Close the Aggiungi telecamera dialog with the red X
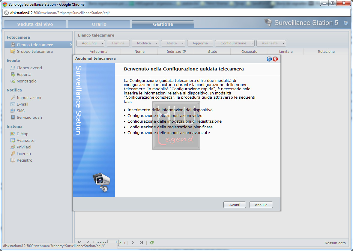Screen dimensions: 353x251 point(275,59)
